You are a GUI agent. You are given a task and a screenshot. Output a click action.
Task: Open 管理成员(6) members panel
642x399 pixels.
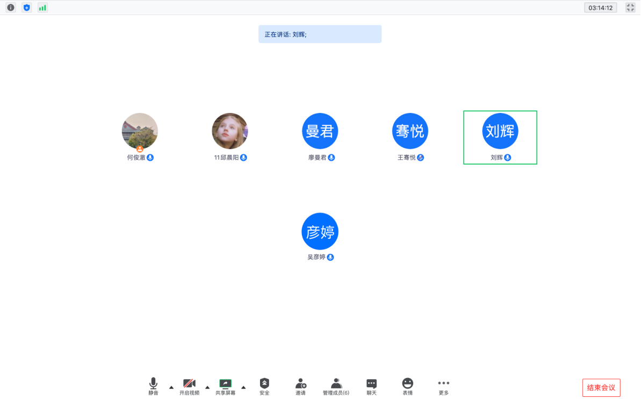click(336, 386)
